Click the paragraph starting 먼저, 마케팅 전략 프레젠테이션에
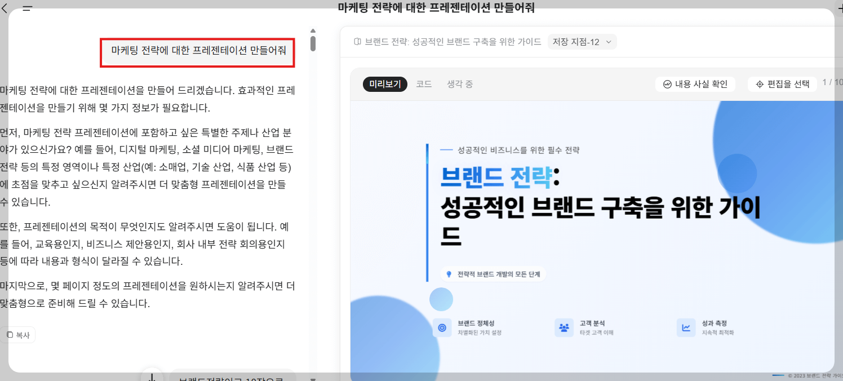 click(148, 167)
